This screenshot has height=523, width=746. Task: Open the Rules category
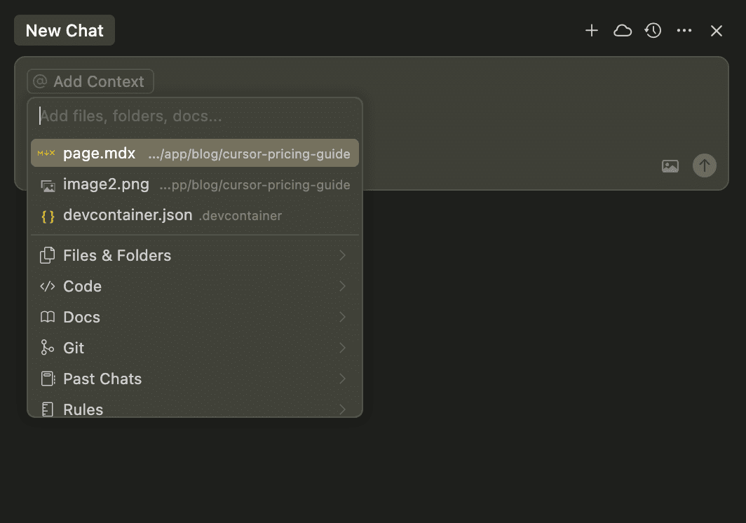(83, 409)
